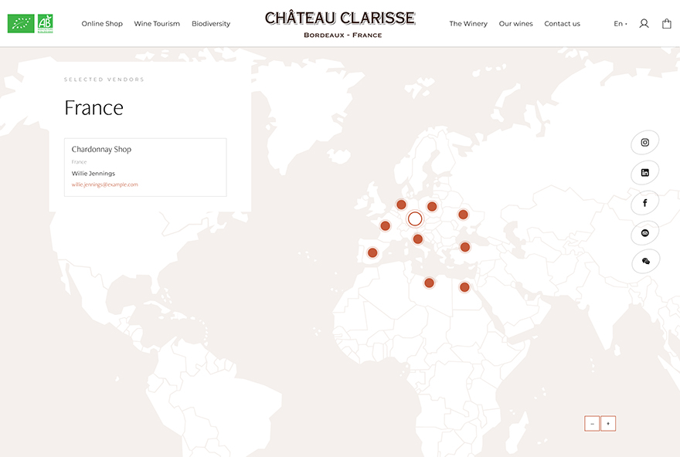Open the Biodiversity menu item
This screenshot has width=680, height=457.
coord(211,24)
